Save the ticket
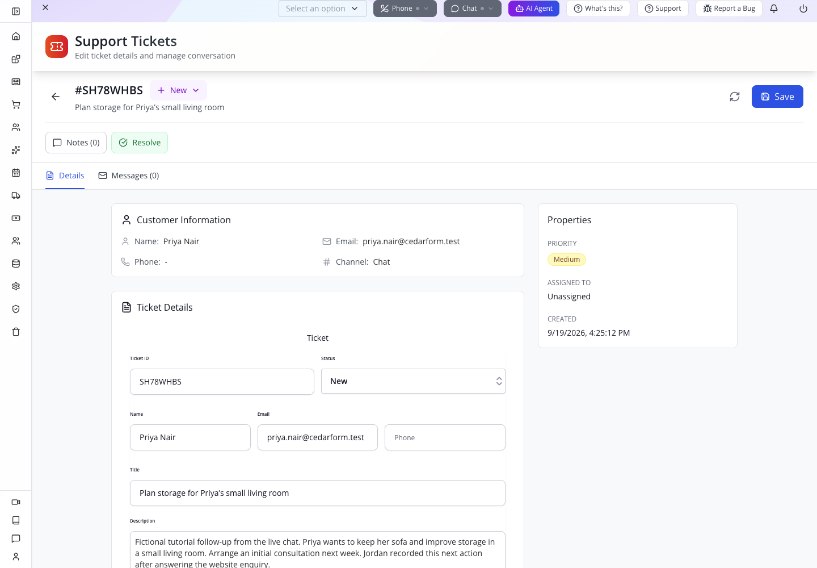The height and width of the screenshot is (568, 817). (777, 97)
